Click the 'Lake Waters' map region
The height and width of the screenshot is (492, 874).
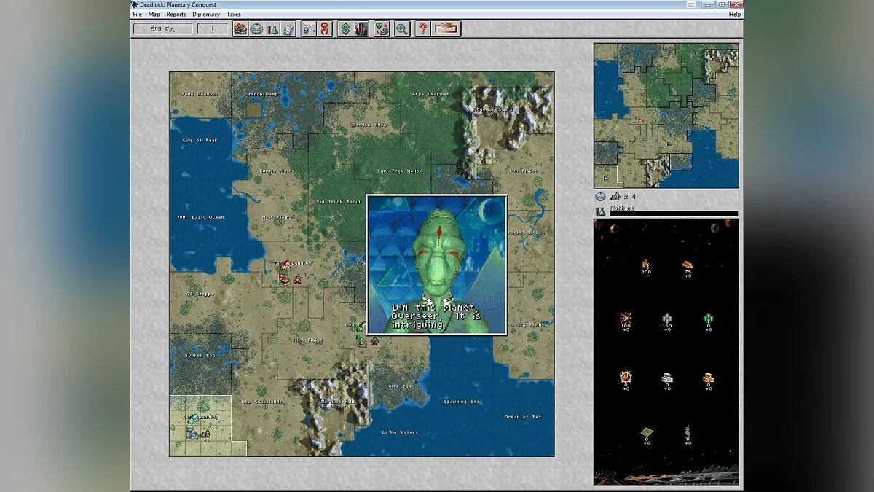[400, 432]
